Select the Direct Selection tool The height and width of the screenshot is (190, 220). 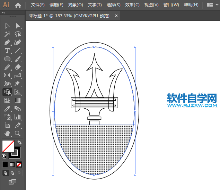pyautogui.click(x=18, y=26)
